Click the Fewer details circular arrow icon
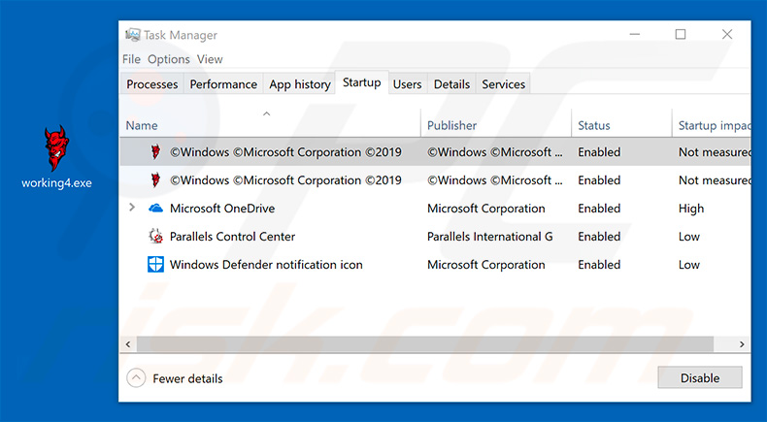767x422 pixels. click(136, 378)
